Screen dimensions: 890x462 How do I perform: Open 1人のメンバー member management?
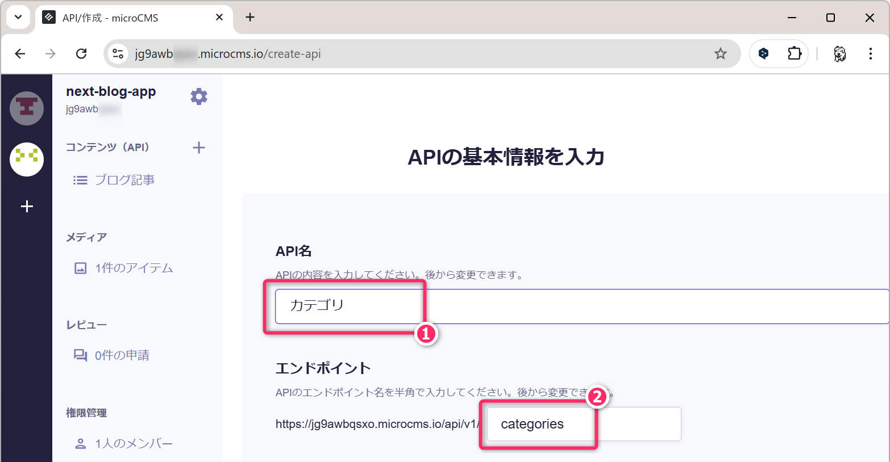click(x=133, y=443)
